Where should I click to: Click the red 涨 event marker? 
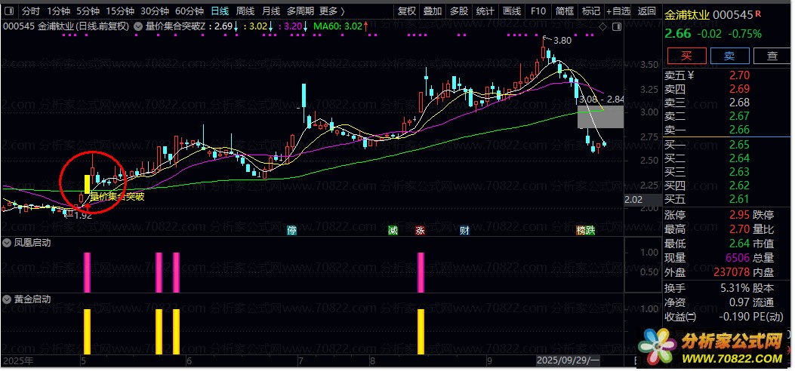420,230
